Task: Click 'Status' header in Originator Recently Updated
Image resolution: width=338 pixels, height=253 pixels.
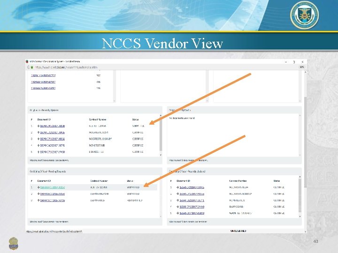Action: (x=135, y=119)
